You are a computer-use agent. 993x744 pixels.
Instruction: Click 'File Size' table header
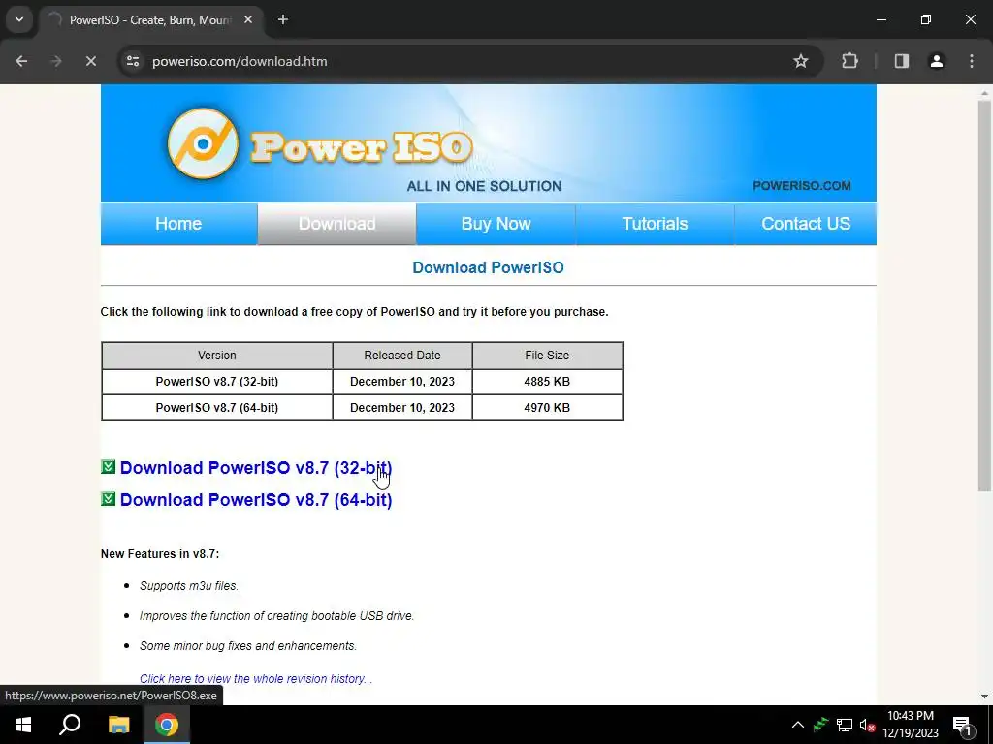coord(547,356)
